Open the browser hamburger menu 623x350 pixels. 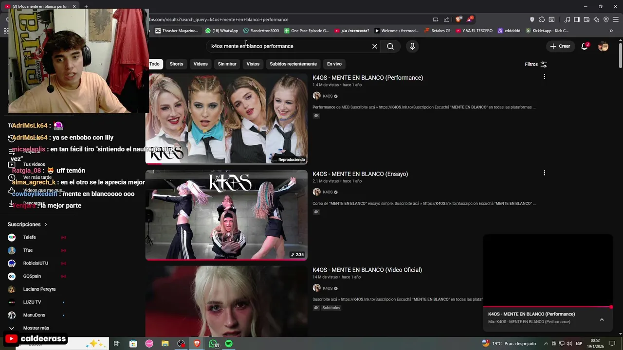coord(616,19)
